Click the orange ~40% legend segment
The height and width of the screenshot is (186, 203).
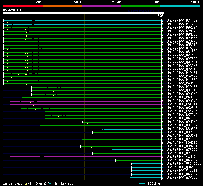62,5
